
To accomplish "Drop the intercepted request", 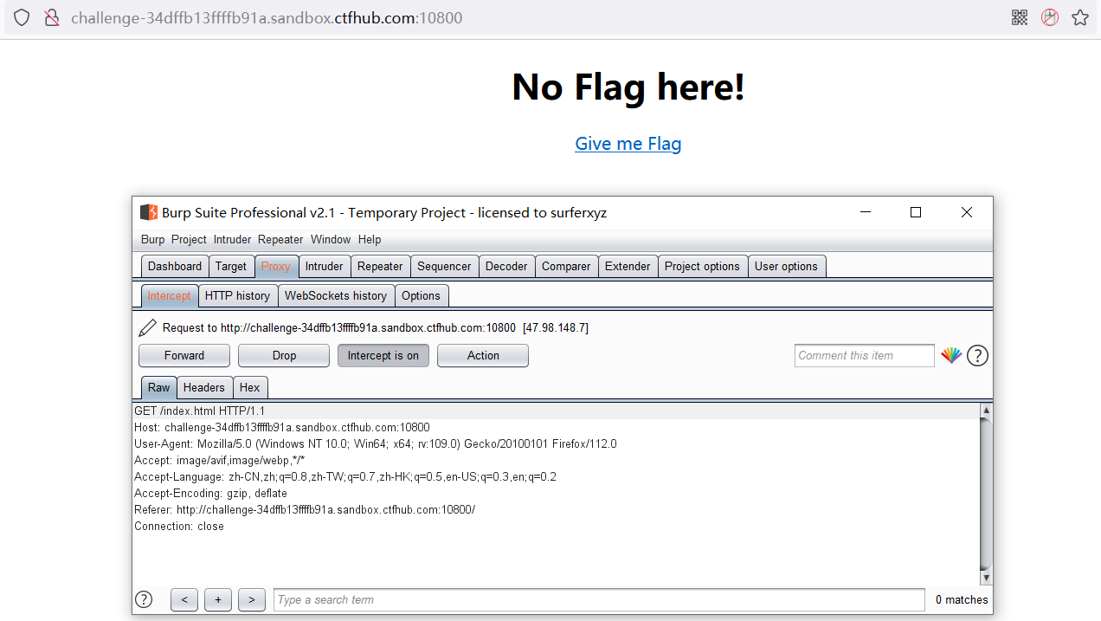I will [284, 355].
